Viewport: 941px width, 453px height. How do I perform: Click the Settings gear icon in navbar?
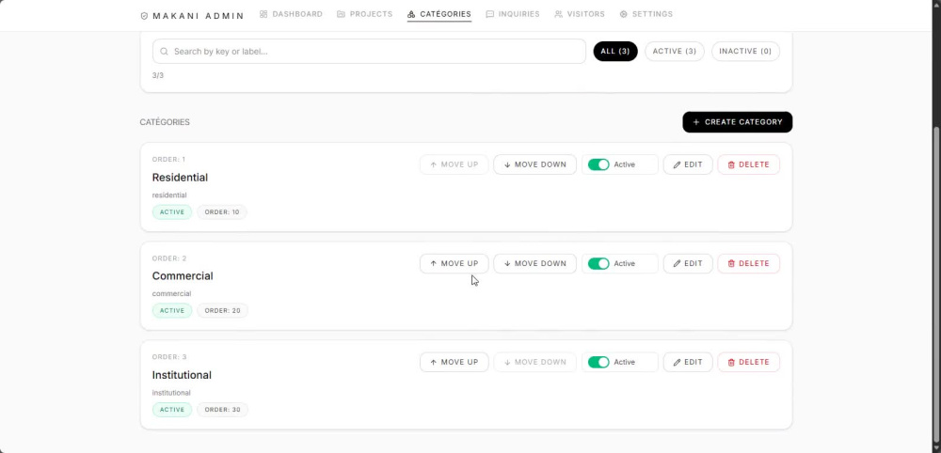(x=624, y=14)
